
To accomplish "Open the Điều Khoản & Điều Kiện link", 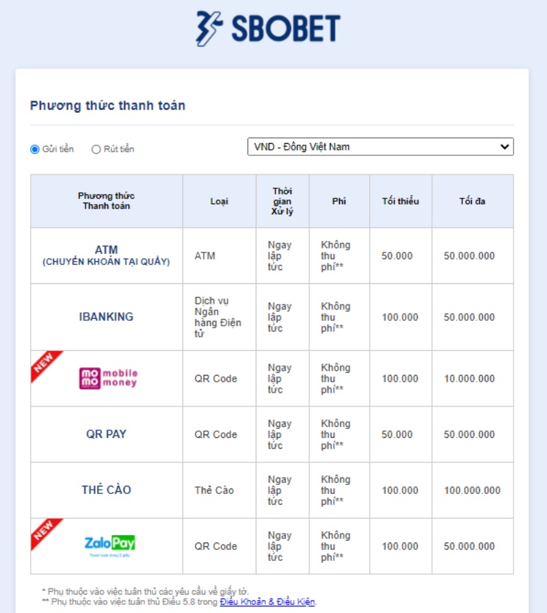I will tap(267, 601).
